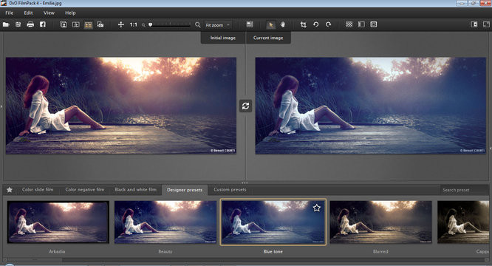The width and height of the screenshot is (492, 266).
Task: Click the half-shaded panel toolbar icon
Action: pos(361,24)
